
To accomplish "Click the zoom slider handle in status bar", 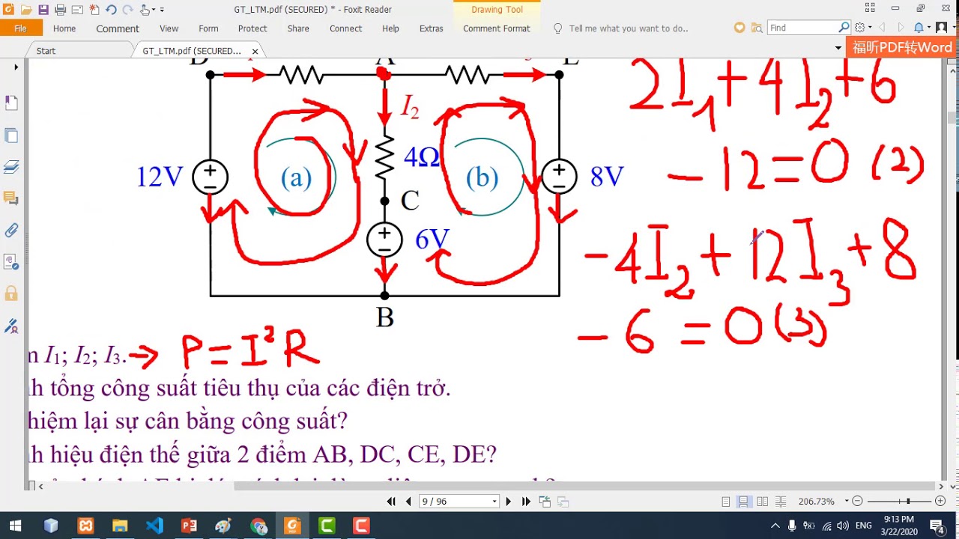I will tap(907, 502).
